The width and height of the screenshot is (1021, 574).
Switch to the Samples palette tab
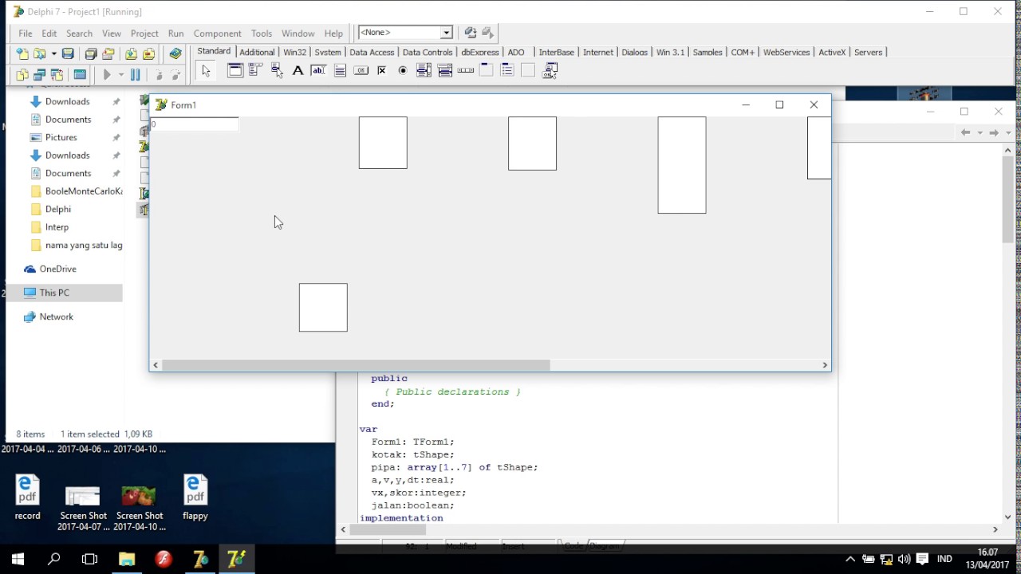708,52
